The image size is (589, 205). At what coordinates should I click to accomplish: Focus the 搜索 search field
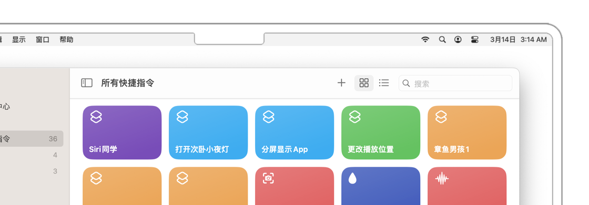455,83
